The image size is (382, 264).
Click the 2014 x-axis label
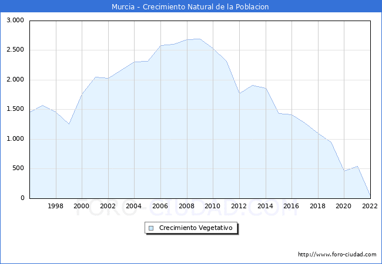click(x=265, y=206)
